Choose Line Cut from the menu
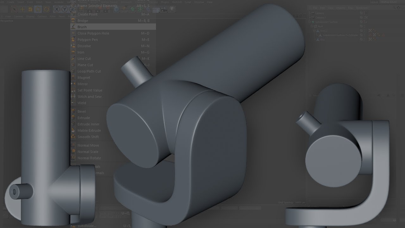 click(84, 59)
